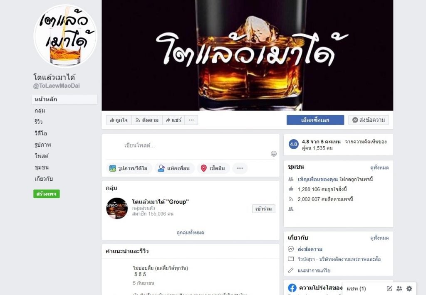Select the รูปภาพ/วิดีโอ photo option
The image size is (426, 295).
click(129, 168)
